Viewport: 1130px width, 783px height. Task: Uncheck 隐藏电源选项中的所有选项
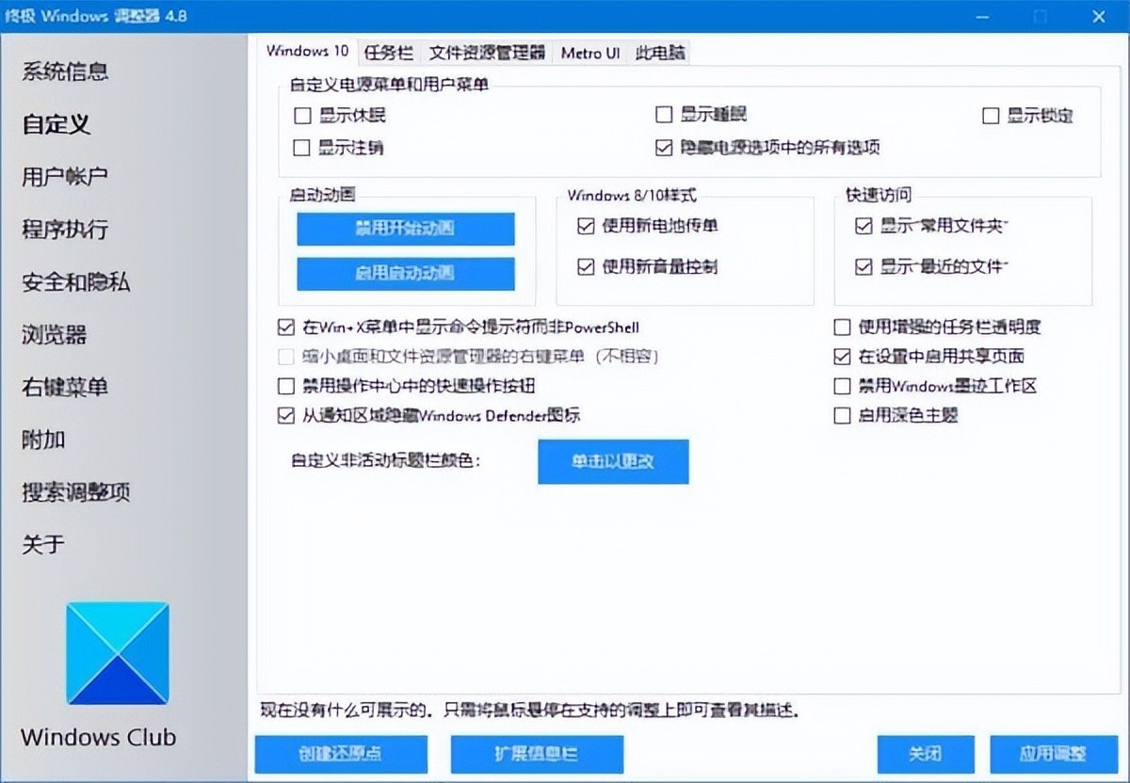coord(664,148)
